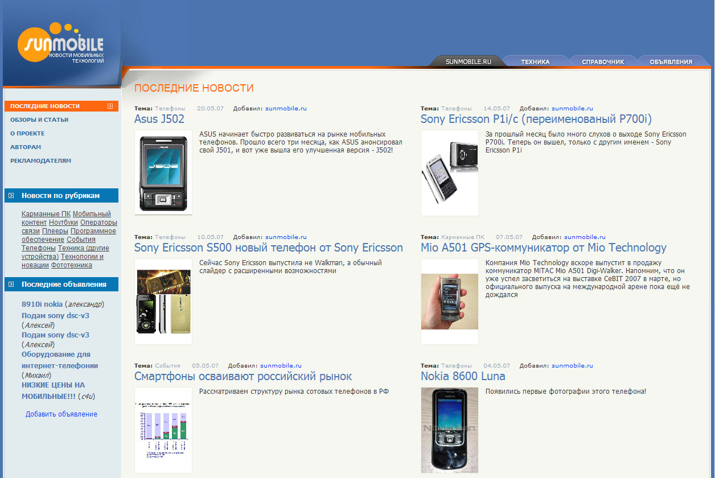Open Обзоры и статьи section
The width and height of the screenshot is (715, 478).
click(x=39, y=120)
